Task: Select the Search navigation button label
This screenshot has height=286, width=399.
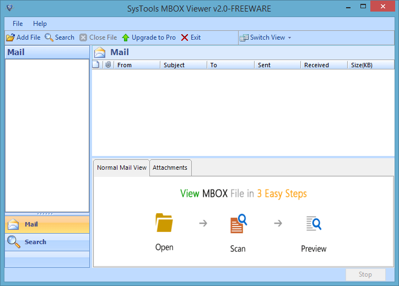Action: 35,242
